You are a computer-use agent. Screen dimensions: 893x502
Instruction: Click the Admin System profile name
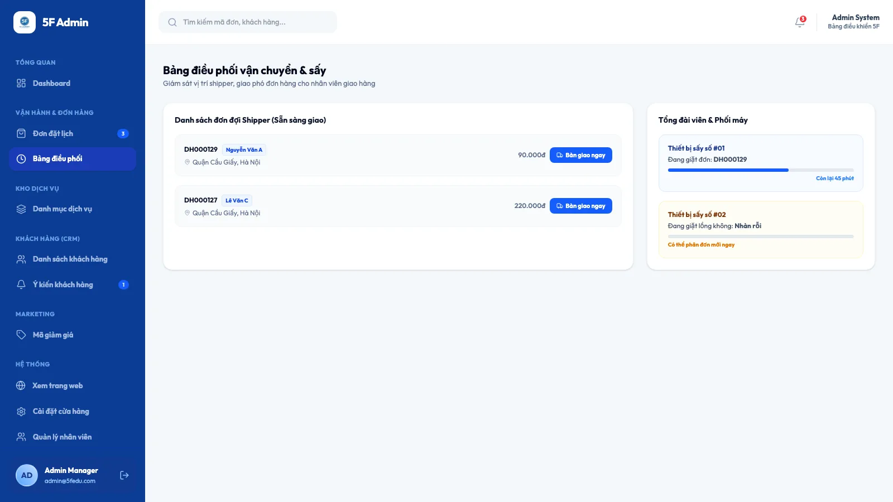856,18
